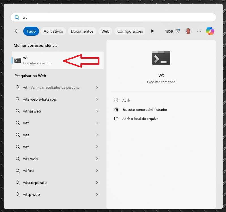Switch to the Documentos filter tab
The image size is (226, 212).
click(x=82, y=31)
